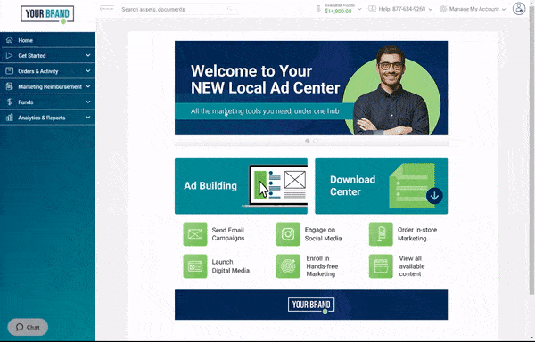535x342 pixels.
Task: Click the View all available content icon
Action: pos(381,266)
